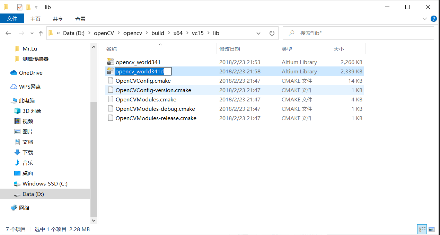Open the 文件 (File) menu
The image size is (440, 235).
pyautogui.click(x=12, y=19)
